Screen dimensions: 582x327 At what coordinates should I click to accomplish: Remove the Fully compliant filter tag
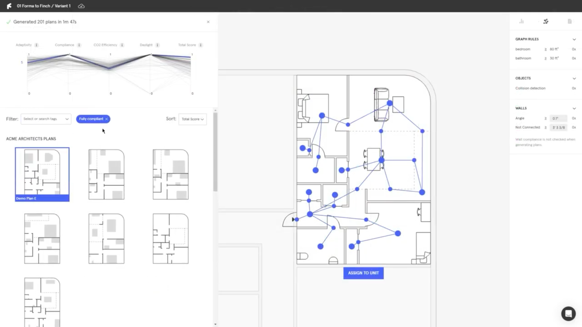(106, 119)
